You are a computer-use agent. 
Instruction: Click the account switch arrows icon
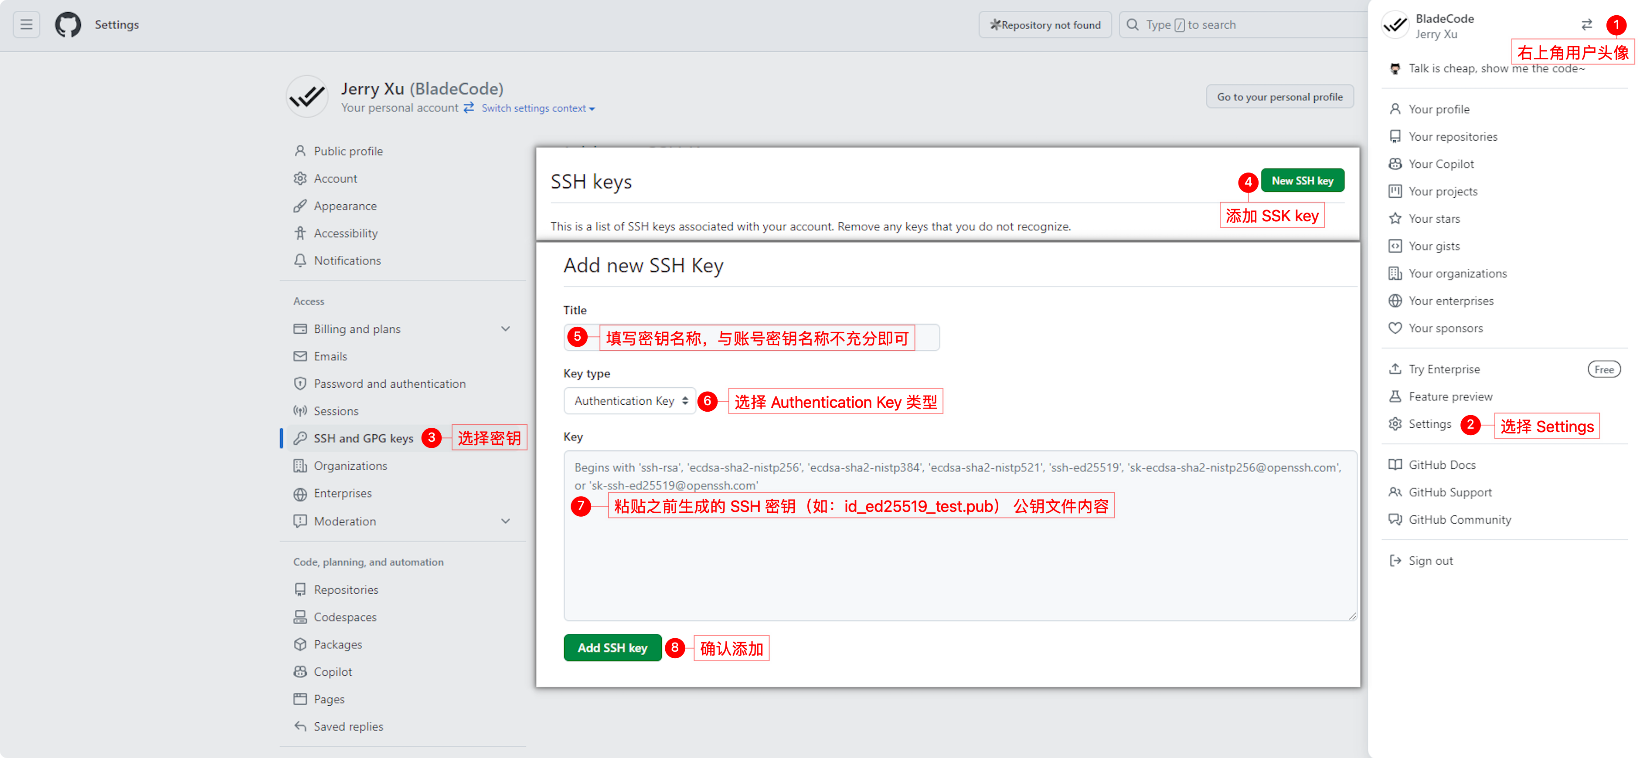[1586, 25]
